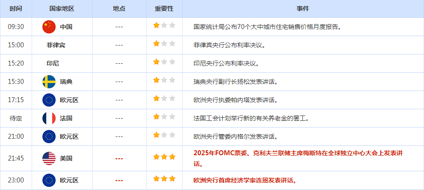Select the 事件 column header
This screenshot has height=190, width=424.
click(x=303, y=8)
